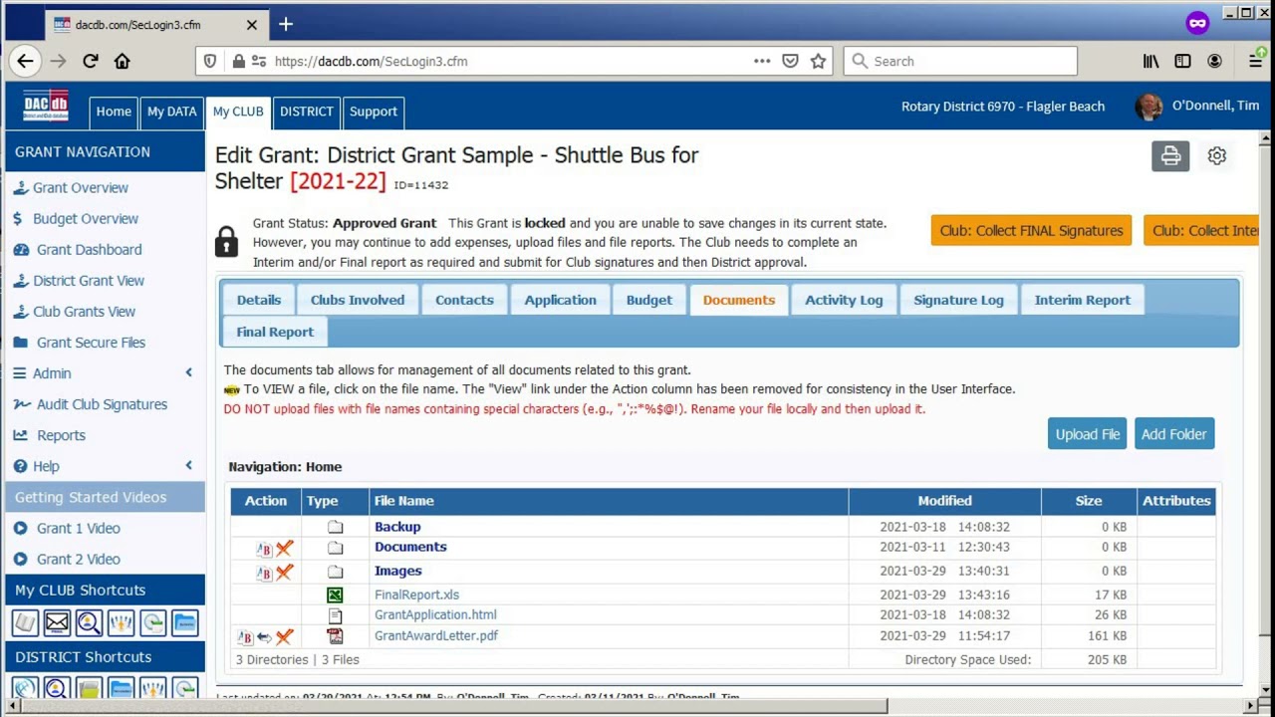Open the page actions three-dot menu

[x=762, y=61]
